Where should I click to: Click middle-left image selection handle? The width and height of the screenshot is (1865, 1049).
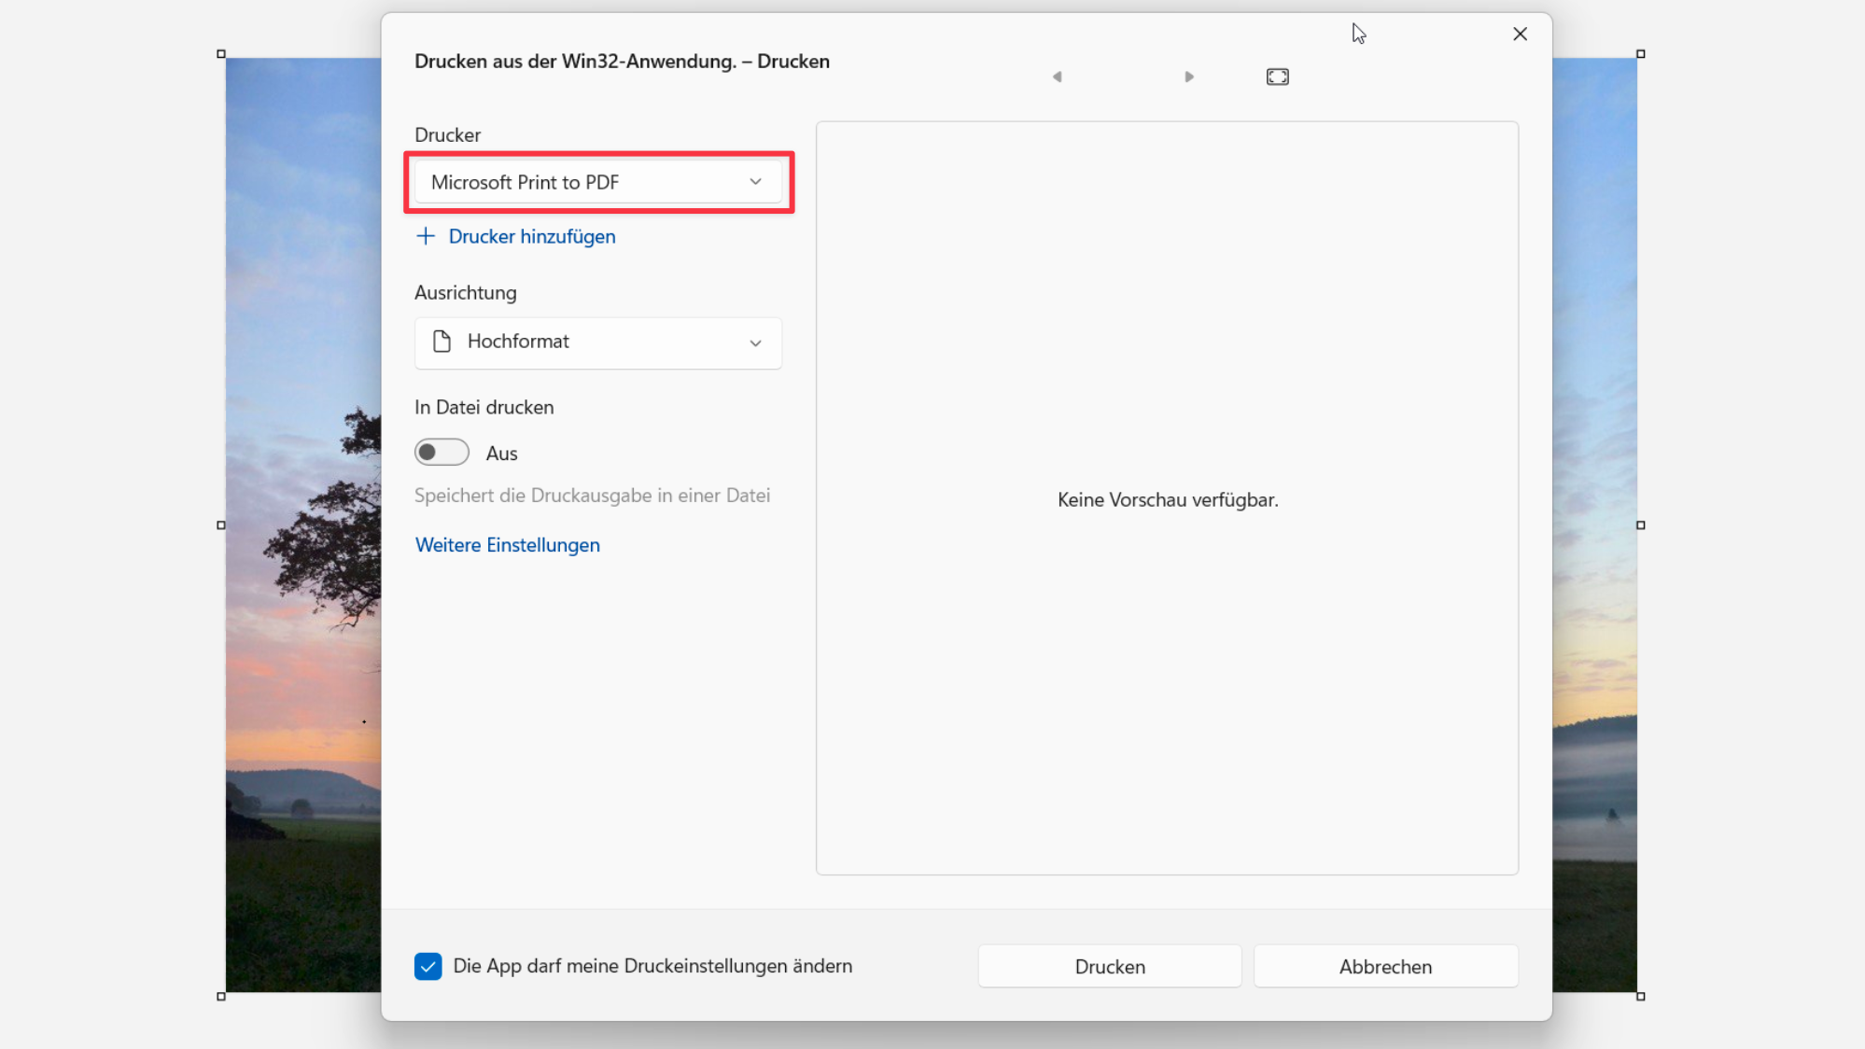[221, 525]
